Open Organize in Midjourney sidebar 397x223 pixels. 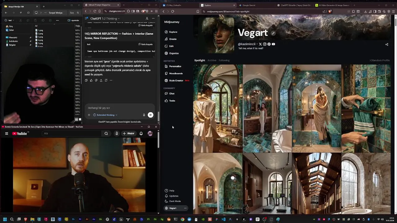tap(172, 53)
